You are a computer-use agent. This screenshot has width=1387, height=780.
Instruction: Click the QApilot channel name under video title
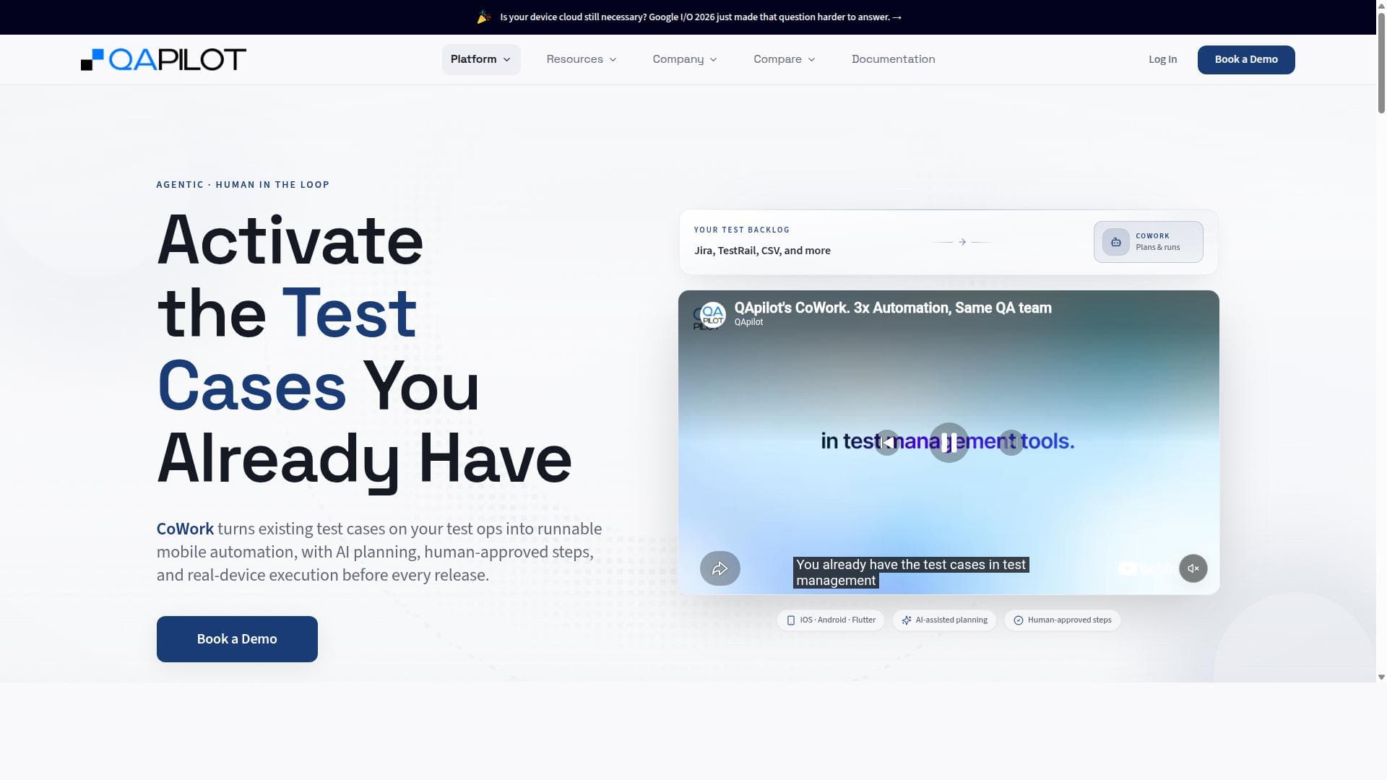point(748,322)
